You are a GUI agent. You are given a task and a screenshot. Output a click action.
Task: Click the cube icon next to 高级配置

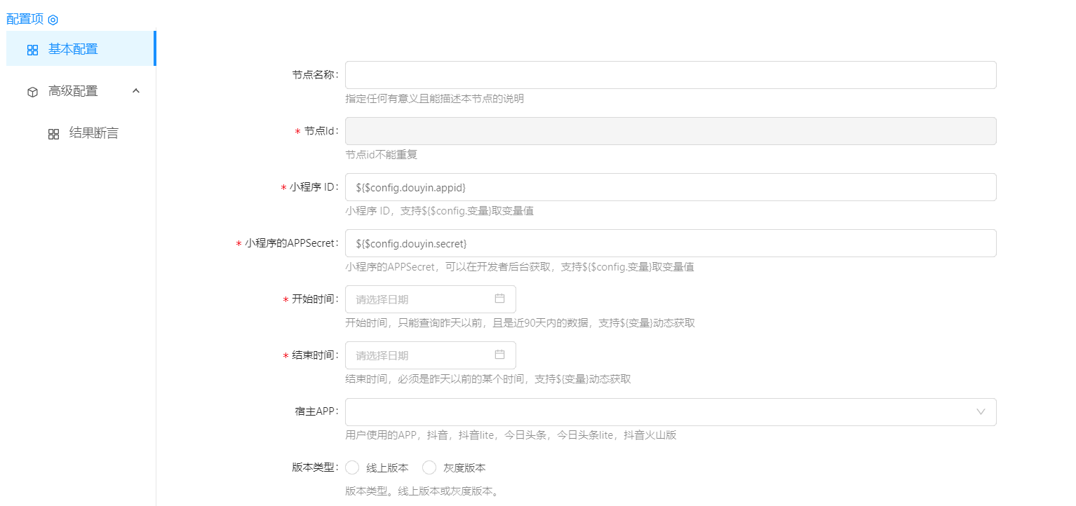[x=32, y=92]
